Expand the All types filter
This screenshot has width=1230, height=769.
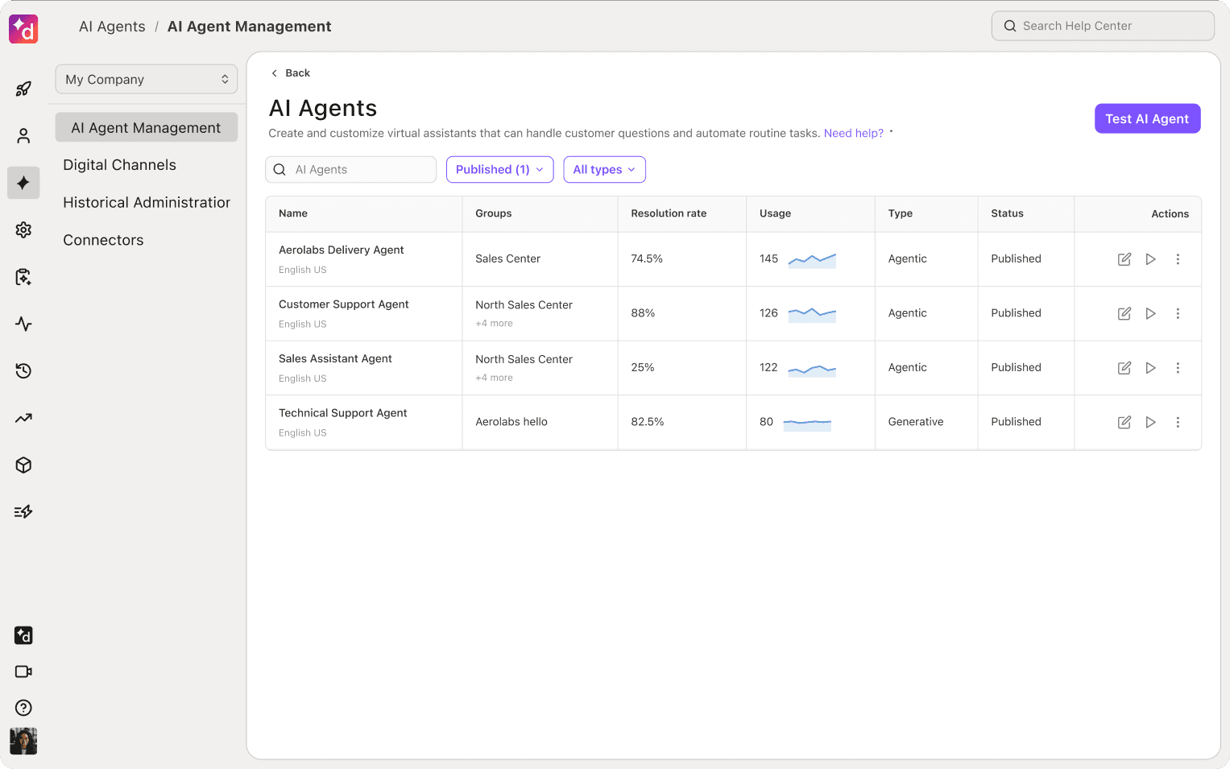coord(604,169)
